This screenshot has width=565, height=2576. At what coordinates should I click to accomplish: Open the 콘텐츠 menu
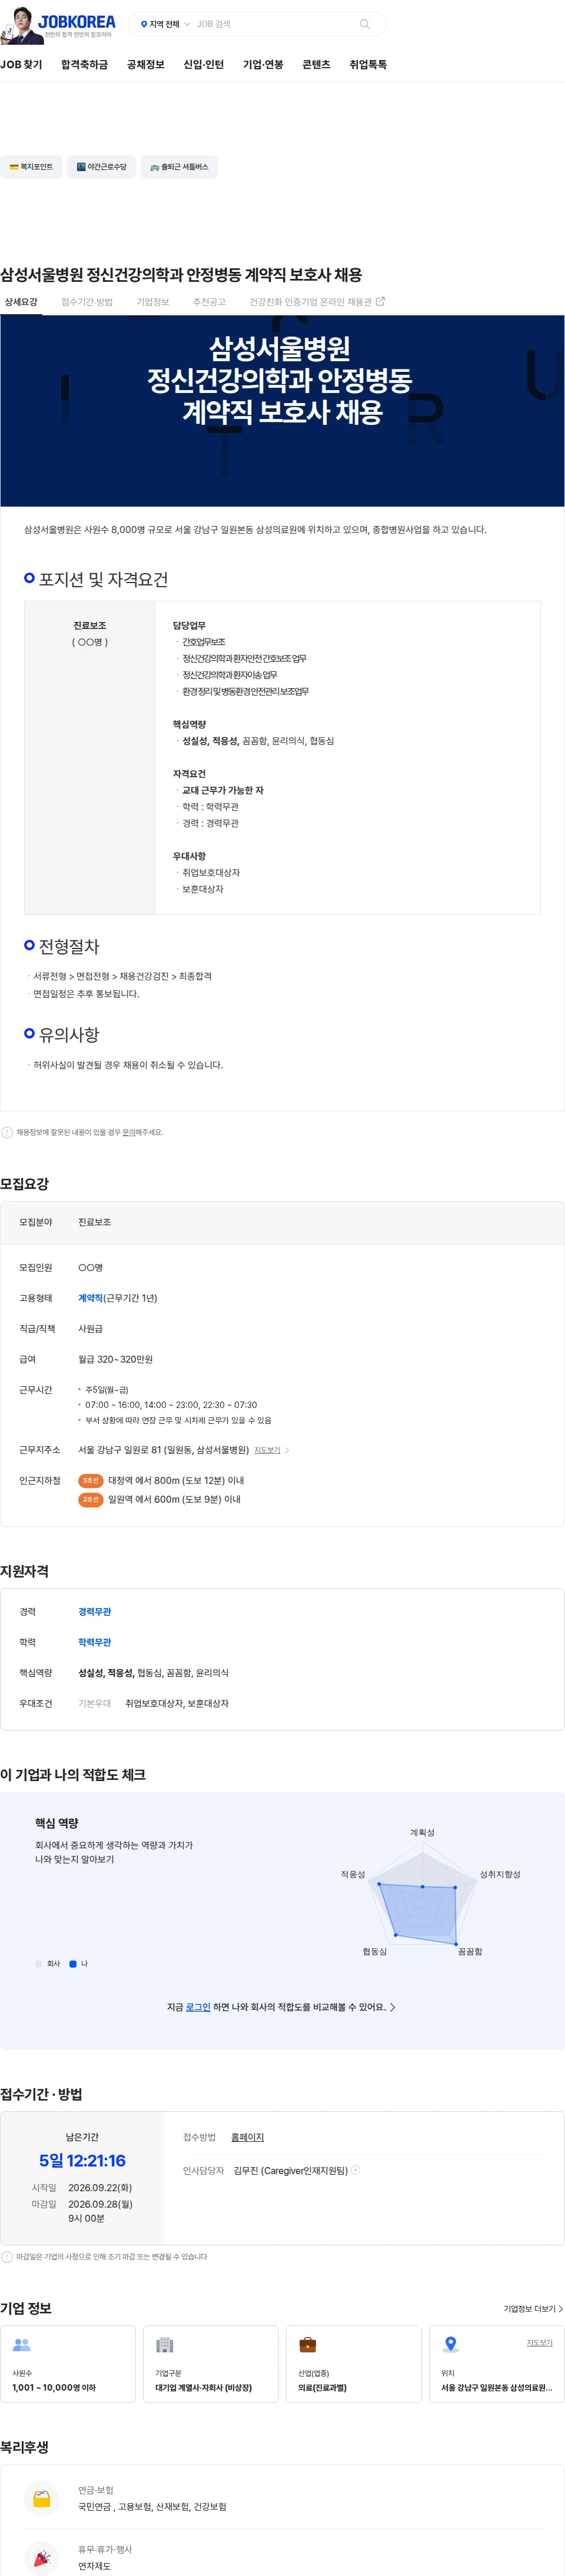click(x=316, y=64)
